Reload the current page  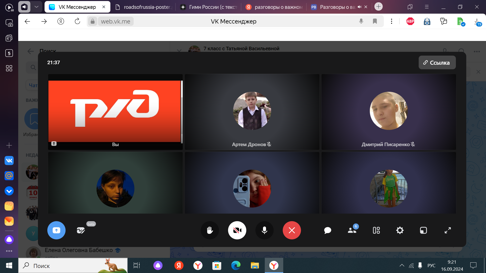click(x=77, y=21)
